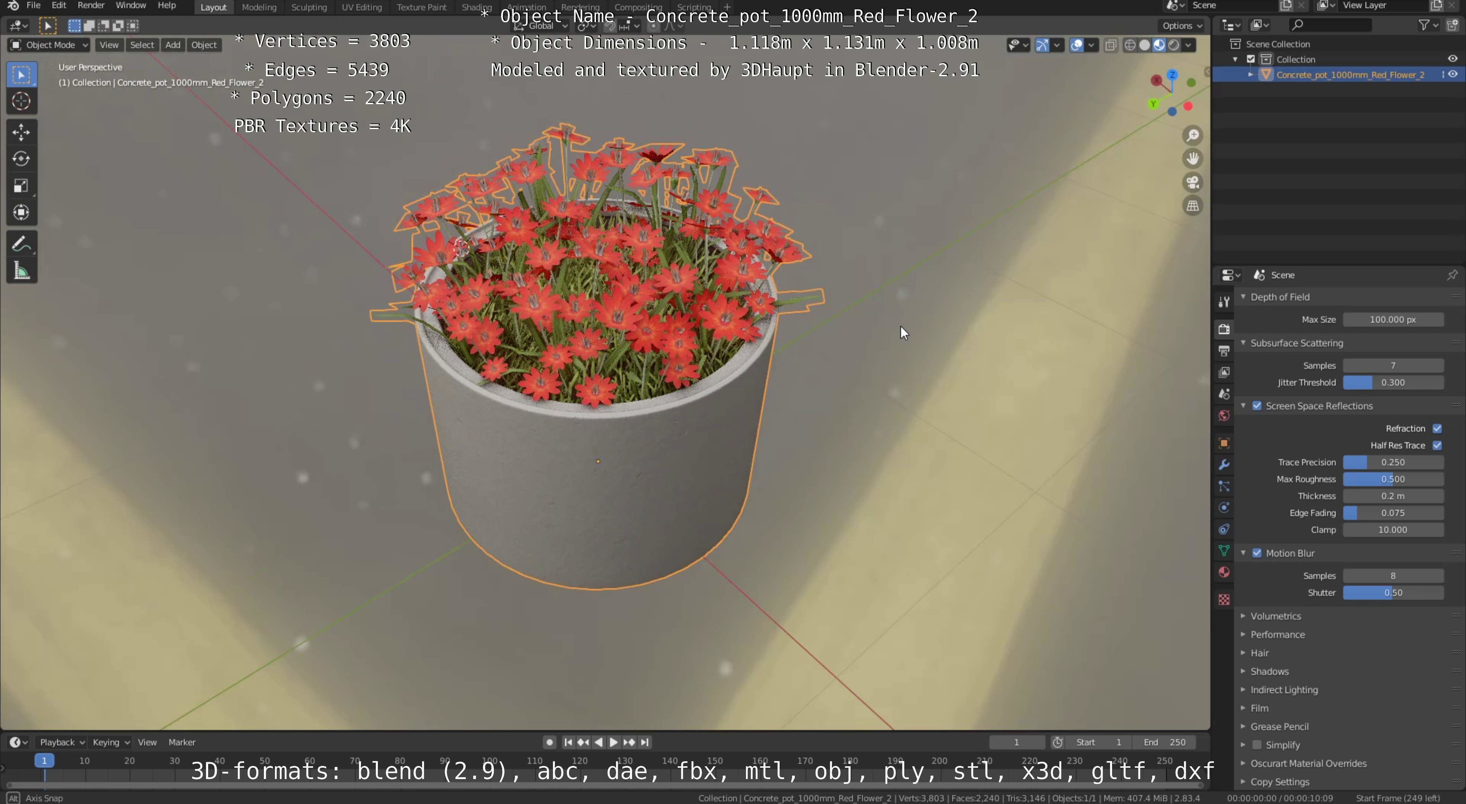Open the Object Data mesh properties tab
Image resolution: width=1466 pixels, height=804 pixels.
click(x=1224, y=550)
